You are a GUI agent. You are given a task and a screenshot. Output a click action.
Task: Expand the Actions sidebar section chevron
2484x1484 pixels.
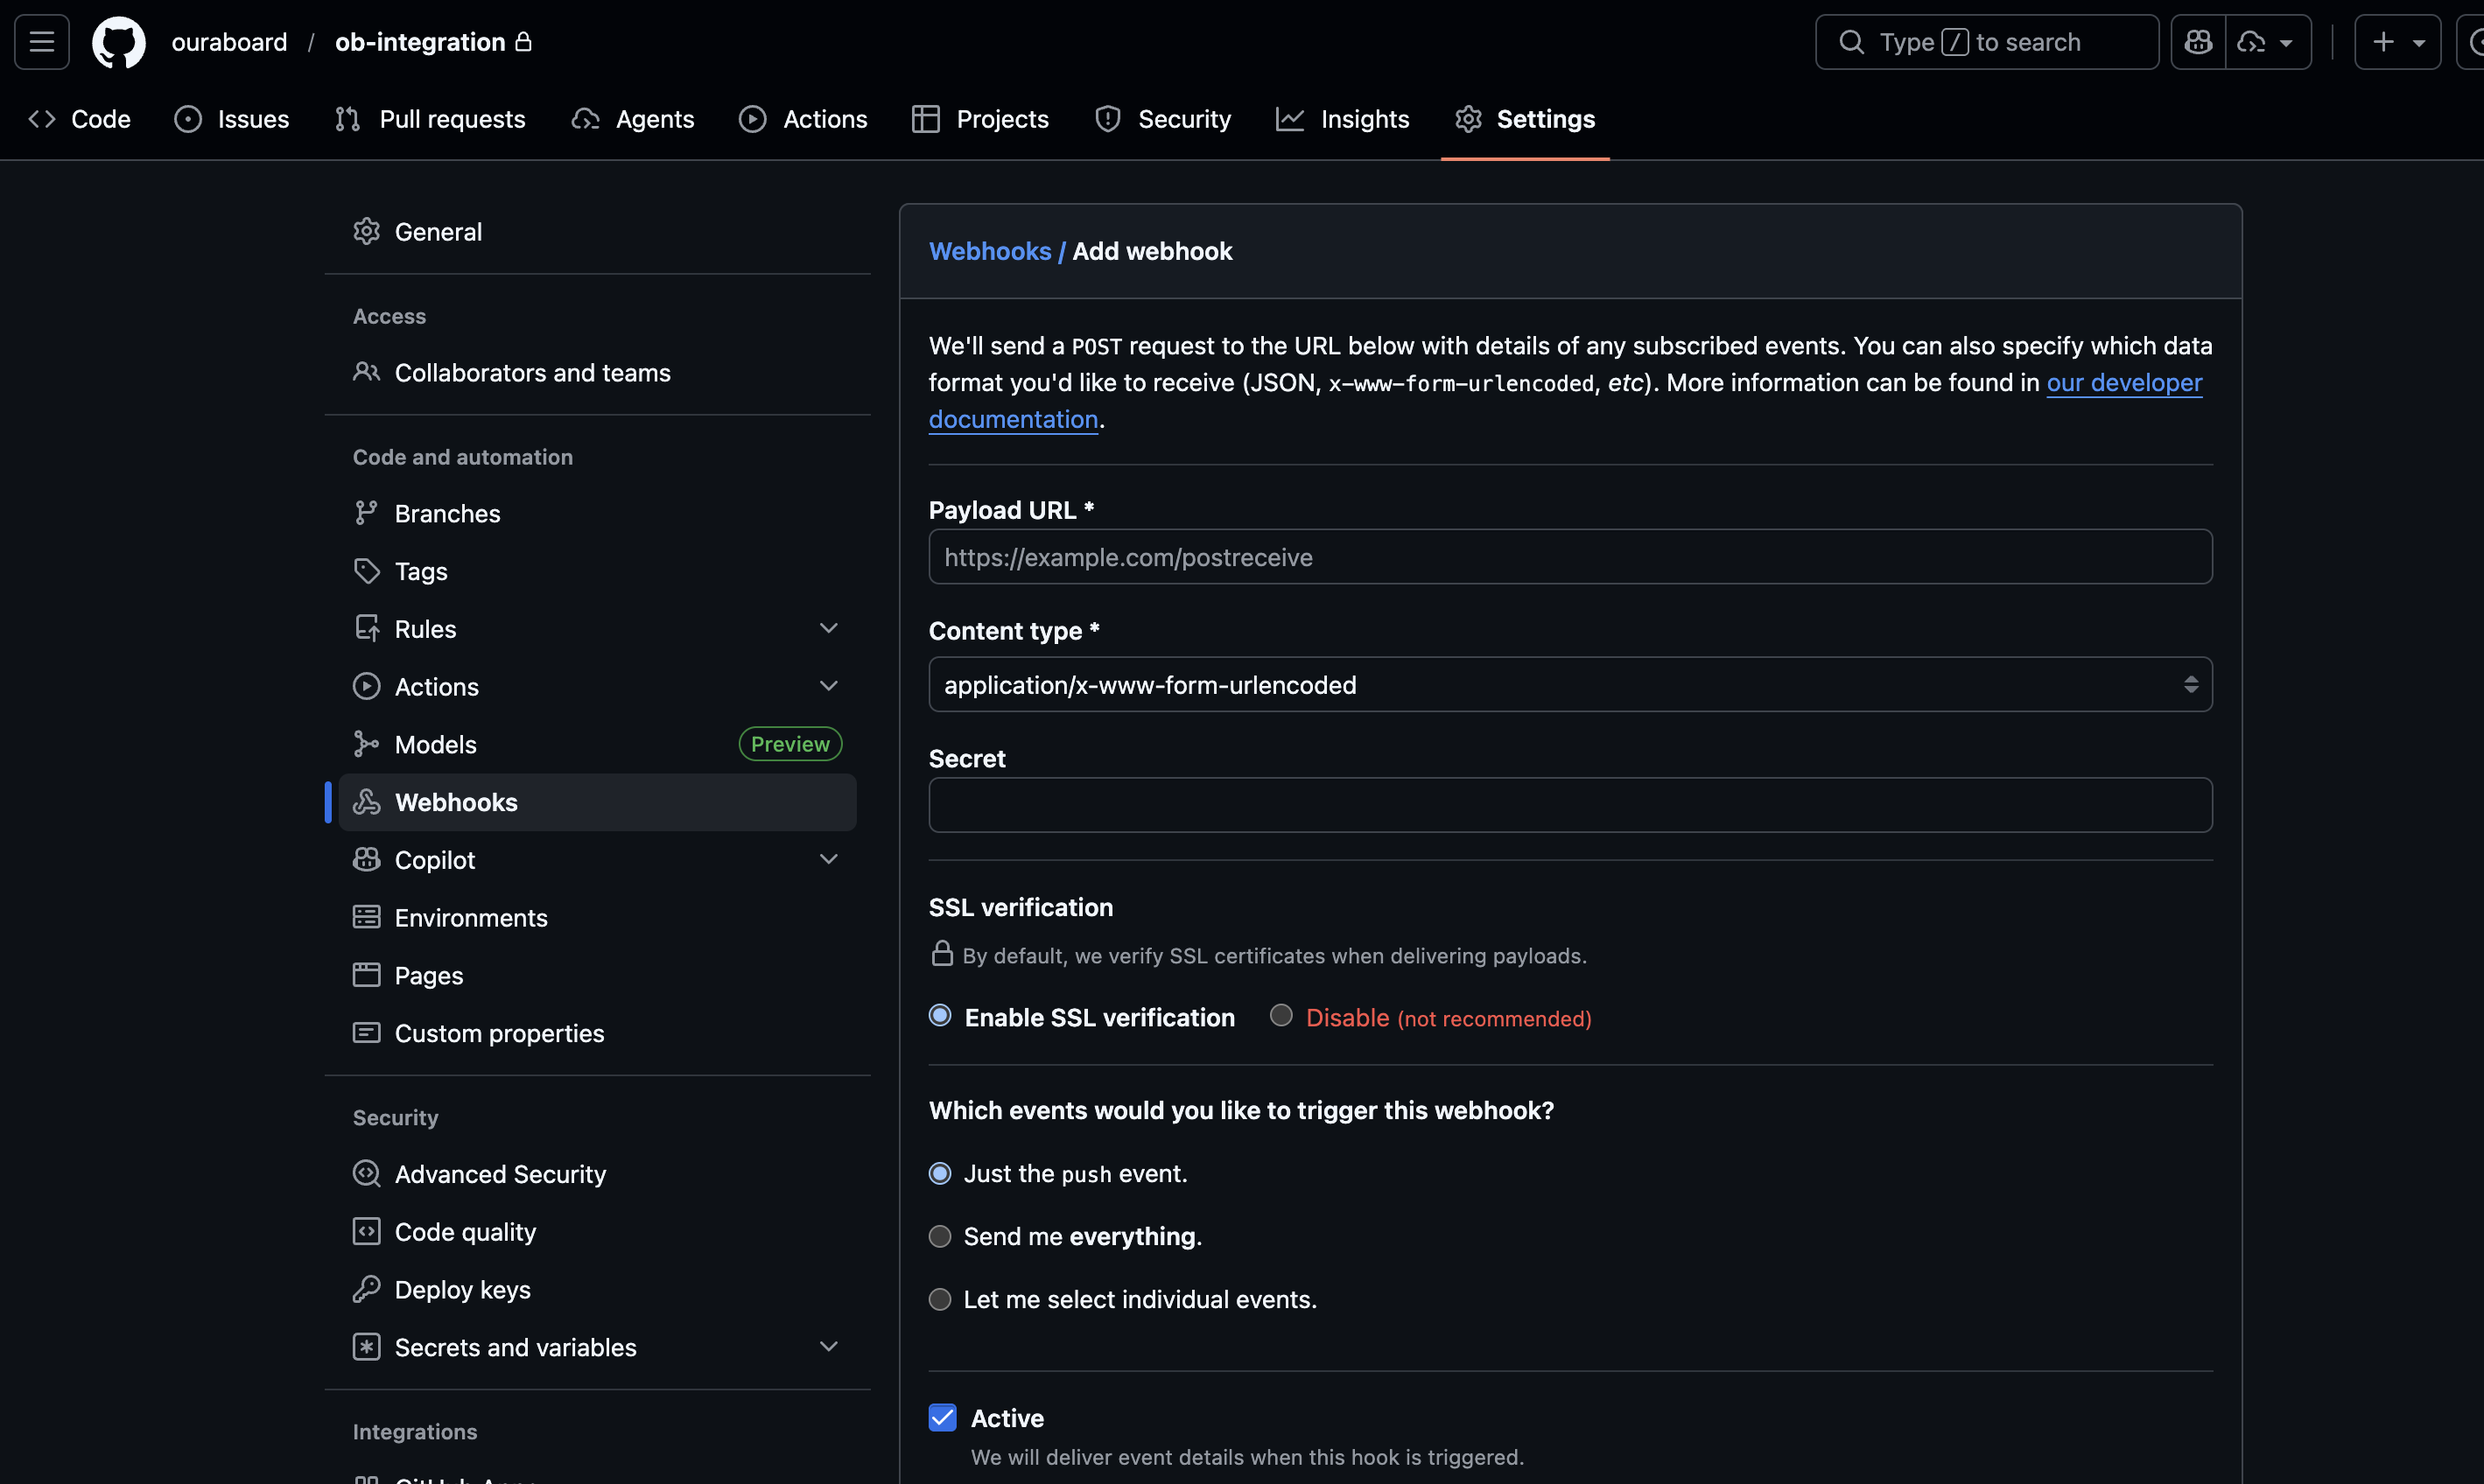pyautogui.click(x=829, y=686)
